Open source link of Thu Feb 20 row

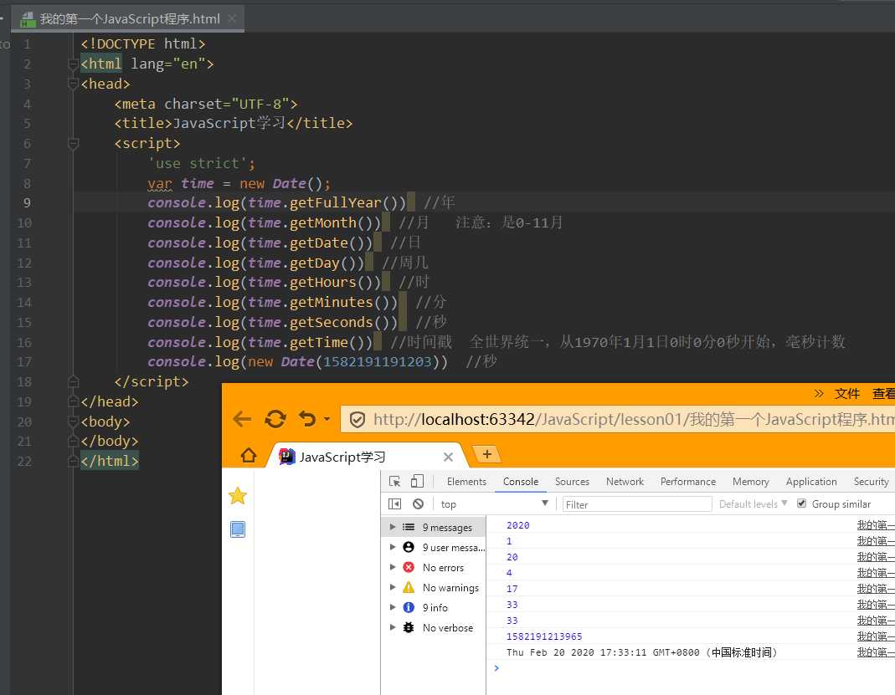point(876,652)
